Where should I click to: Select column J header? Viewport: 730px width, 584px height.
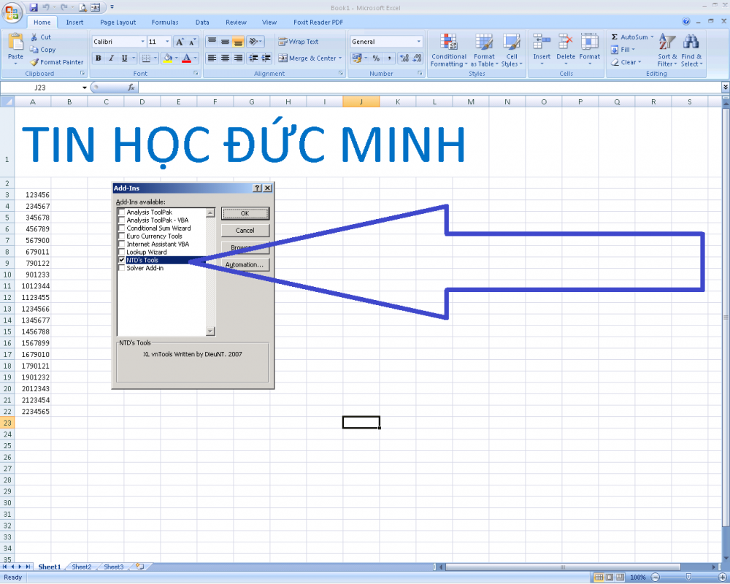[361, 101]
